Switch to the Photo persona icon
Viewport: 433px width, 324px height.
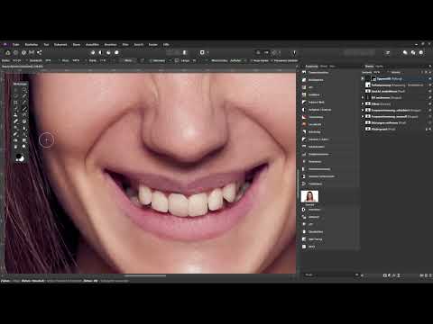tap(8, 52)
